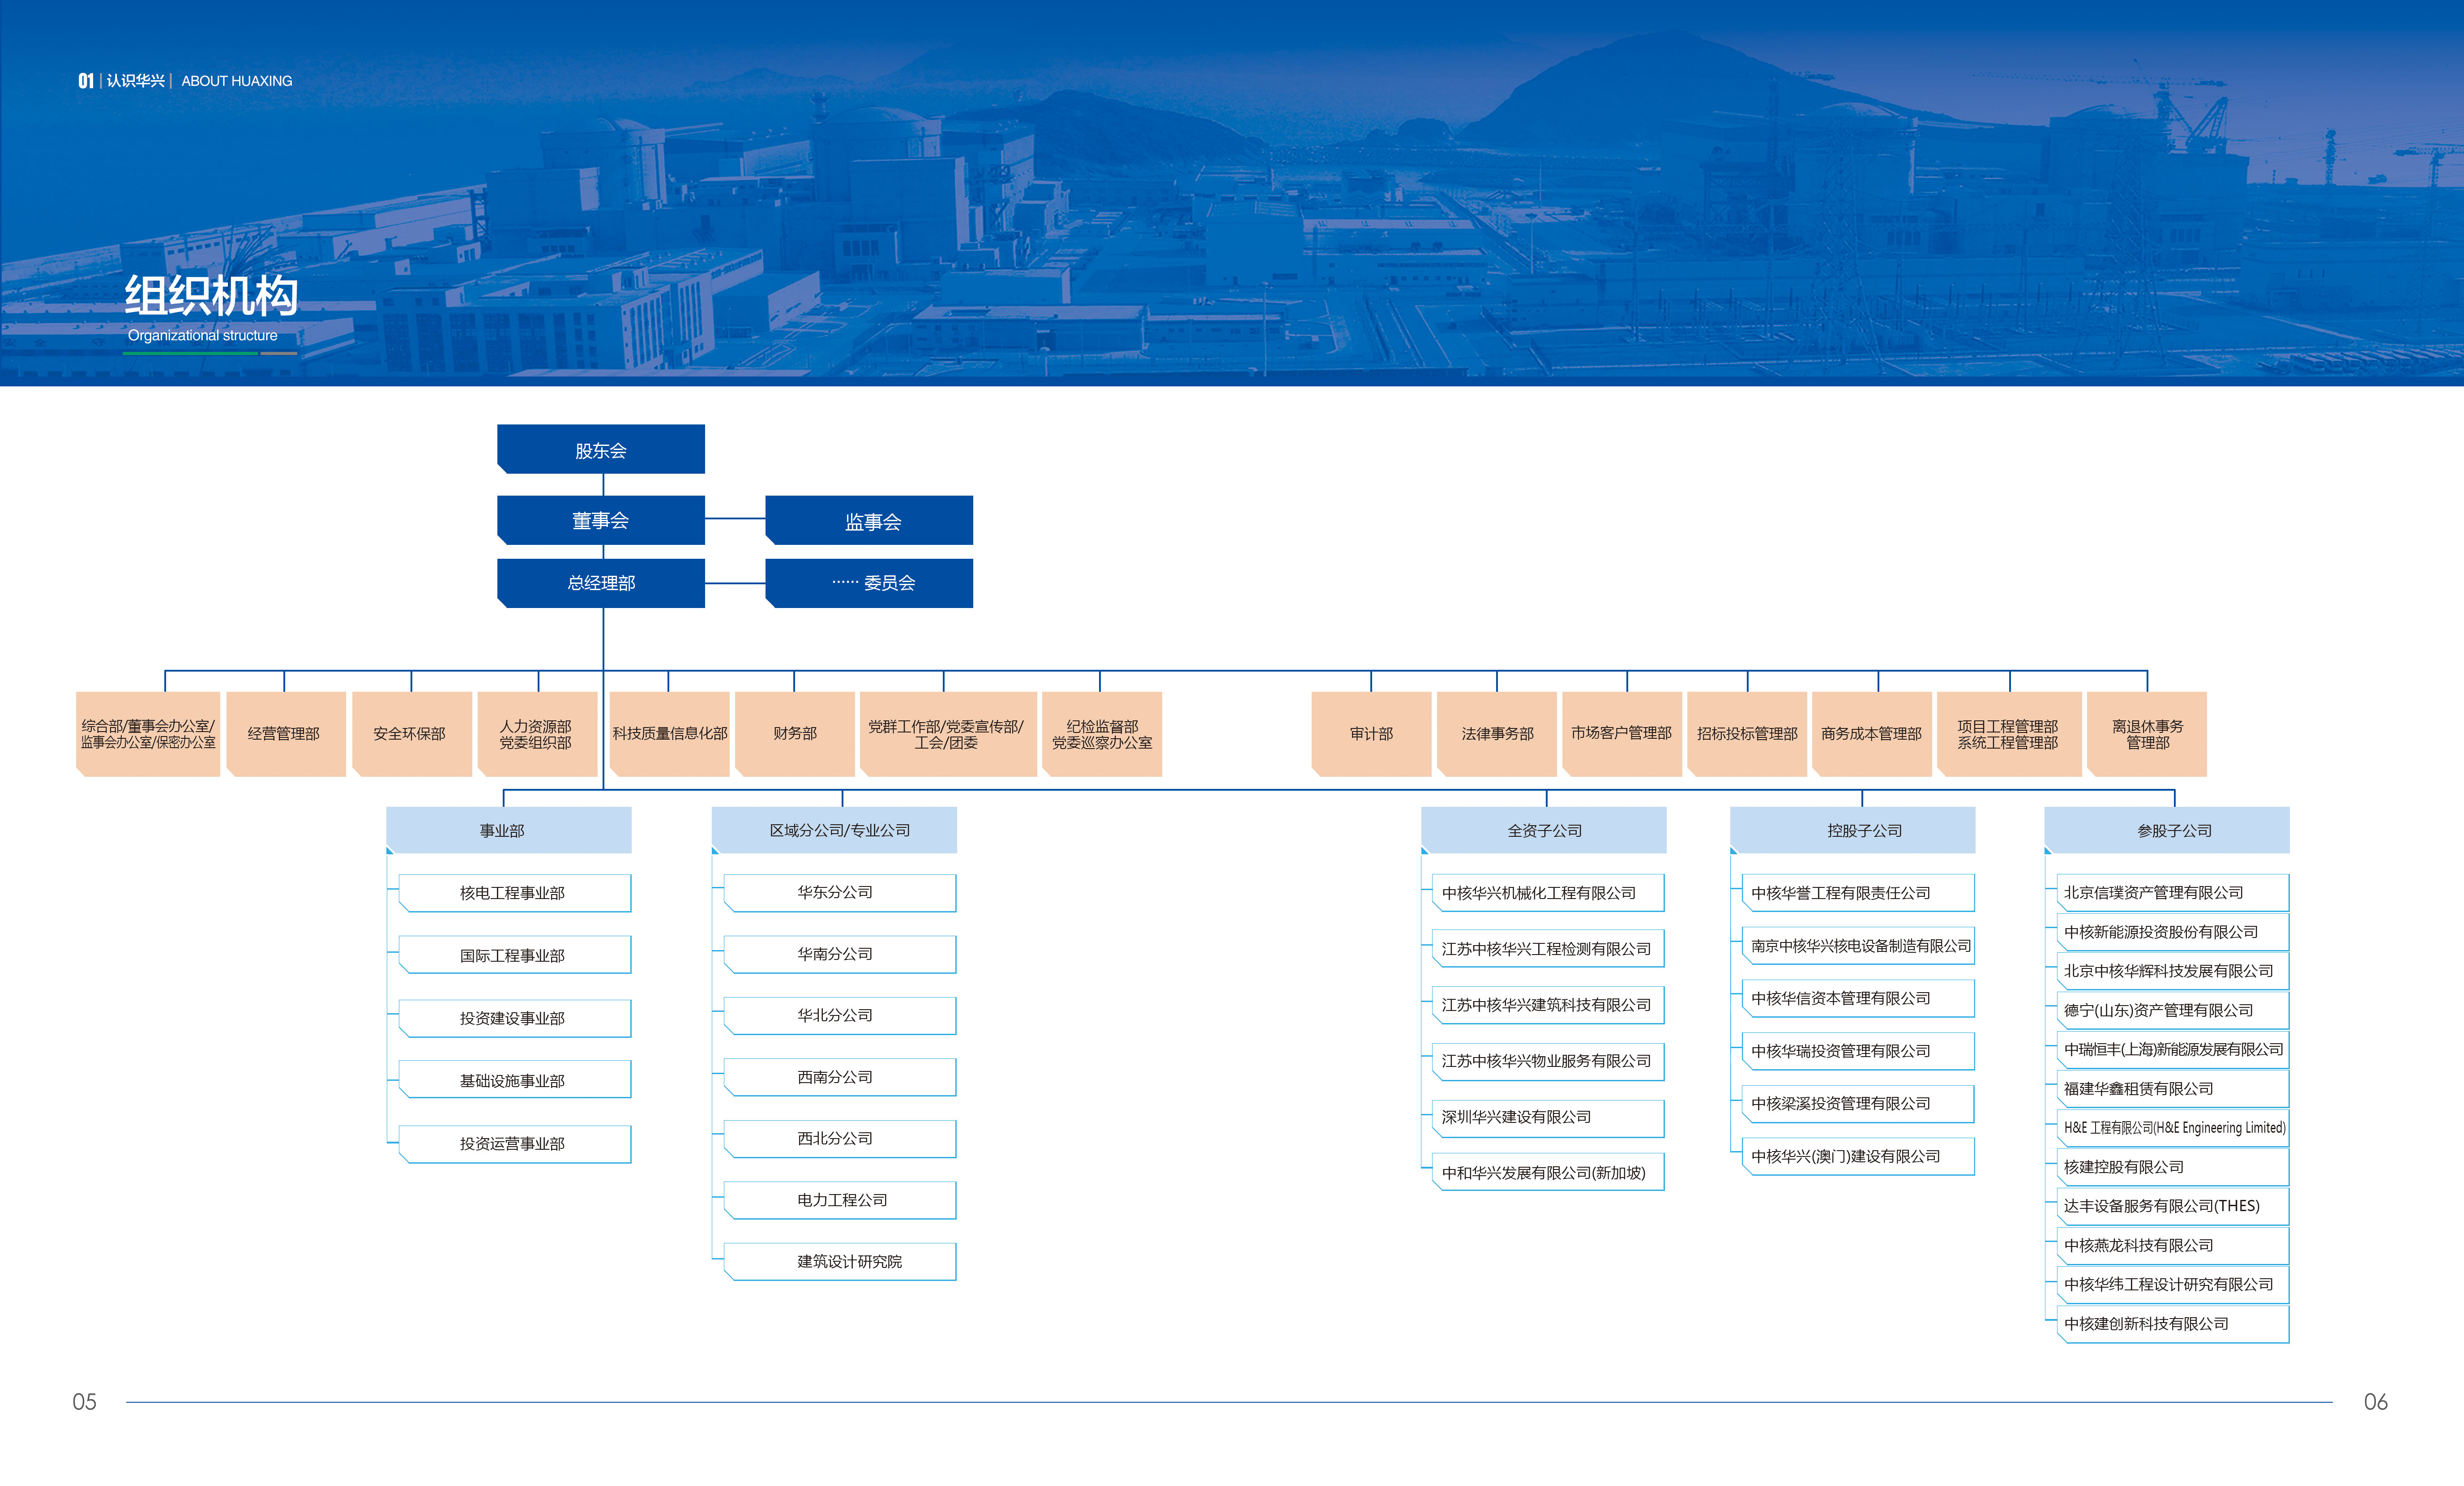Select 中核华兴(澳门)建设有限公司
This screenshot has width=2464, height=1486.
click(1858, 1156)
